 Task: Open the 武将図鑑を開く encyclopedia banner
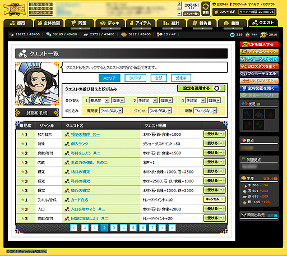259,88
